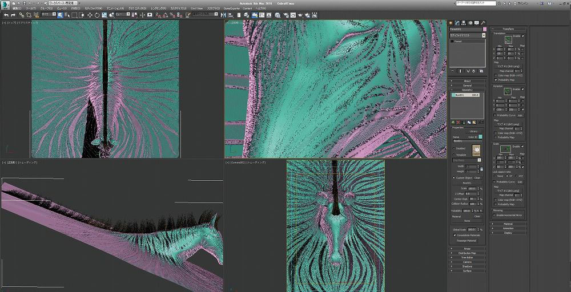The height and width of the screenshot is (292, 571).
Task: Click the Select and Link tool
Action: coord(21,15)
